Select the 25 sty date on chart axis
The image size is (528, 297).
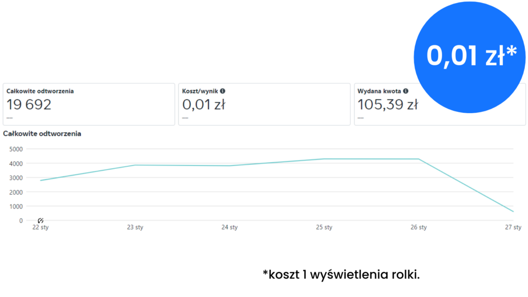(324, 227)
